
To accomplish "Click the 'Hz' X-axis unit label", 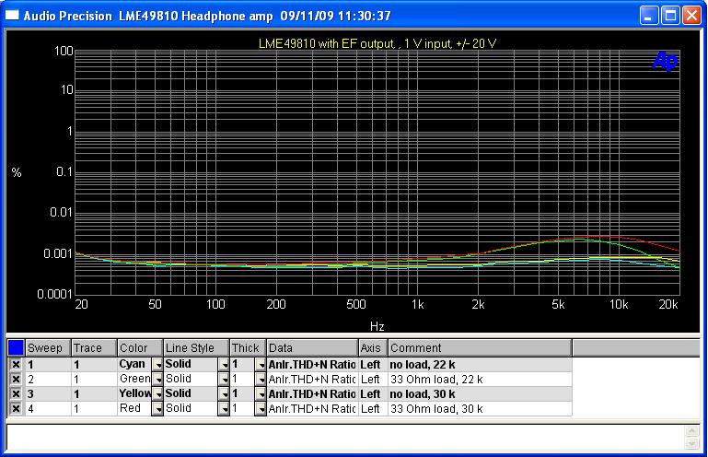I will tap(377, 326).
